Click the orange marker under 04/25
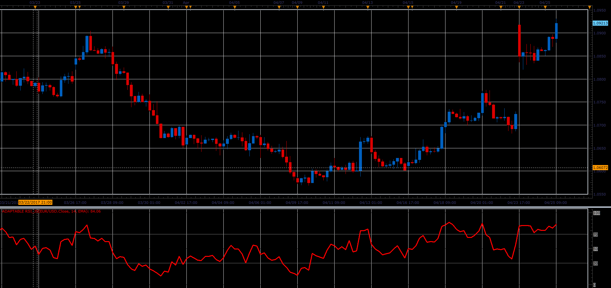The image size is (611, 288). click(545, 7)
